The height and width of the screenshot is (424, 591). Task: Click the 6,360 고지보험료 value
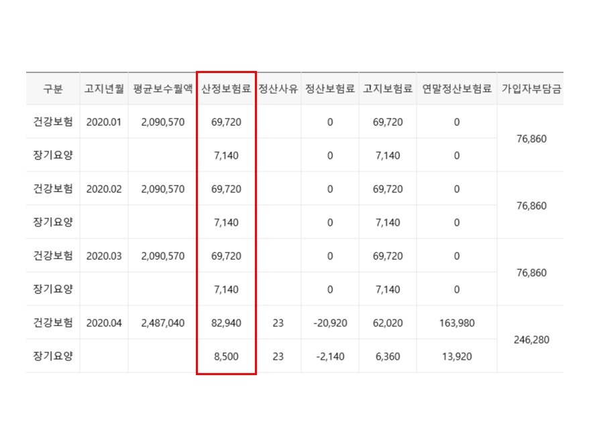388,356
